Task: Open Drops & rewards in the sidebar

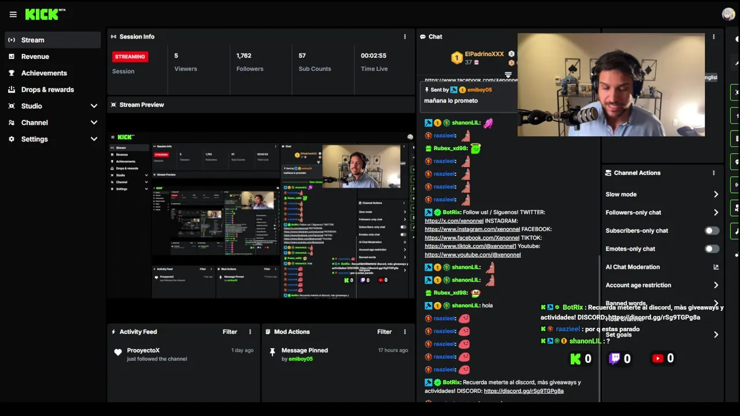Action: [x=52, y=90]
